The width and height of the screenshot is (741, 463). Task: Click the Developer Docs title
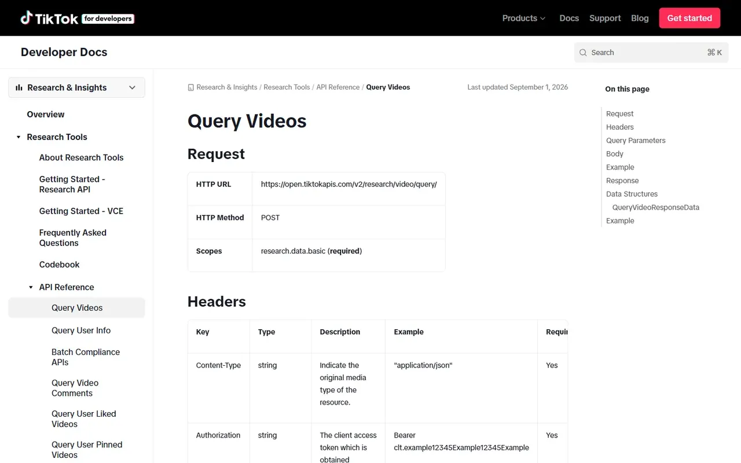coord(64,52)
